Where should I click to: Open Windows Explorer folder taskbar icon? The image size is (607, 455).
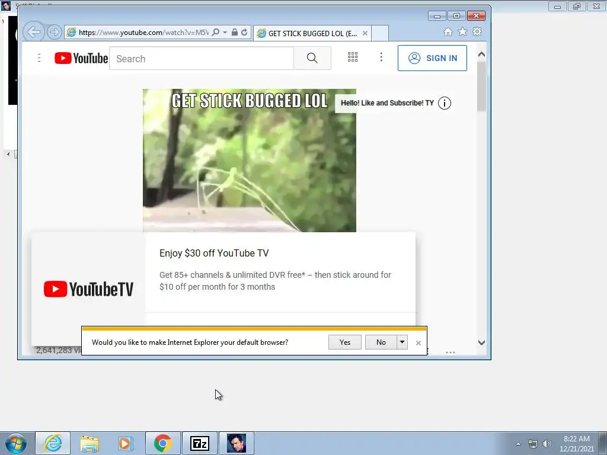pos(90,443)
